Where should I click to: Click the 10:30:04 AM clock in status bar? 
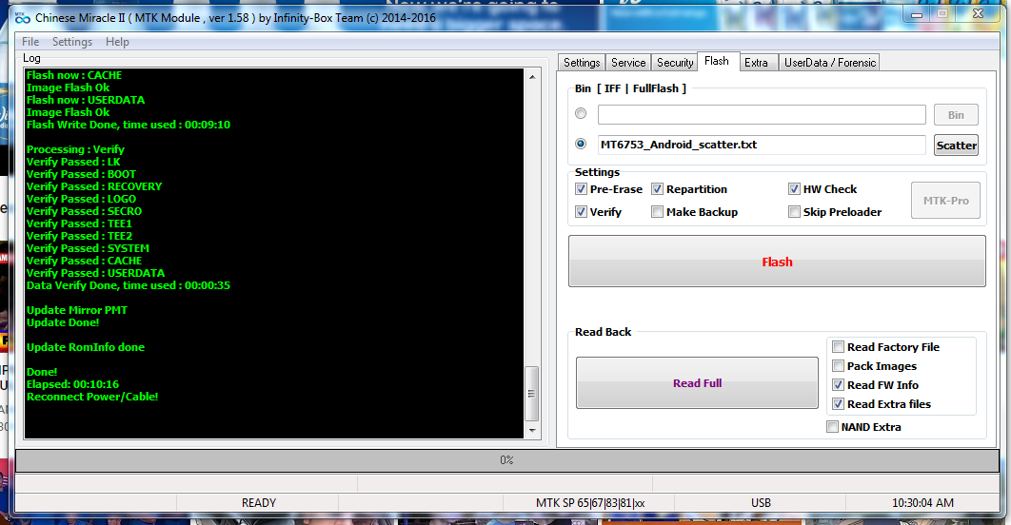pos(922,503)
